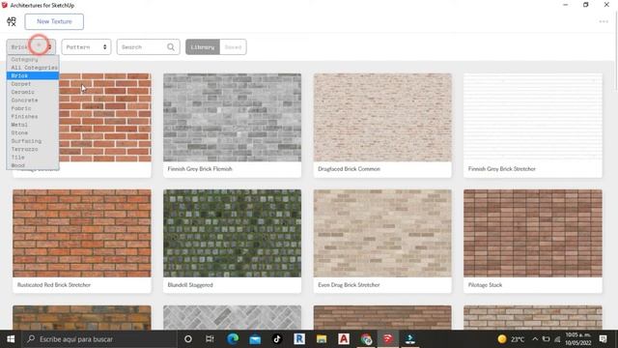Open TikTok from taskbar
618x348 pixels.
tap(277, 339)
